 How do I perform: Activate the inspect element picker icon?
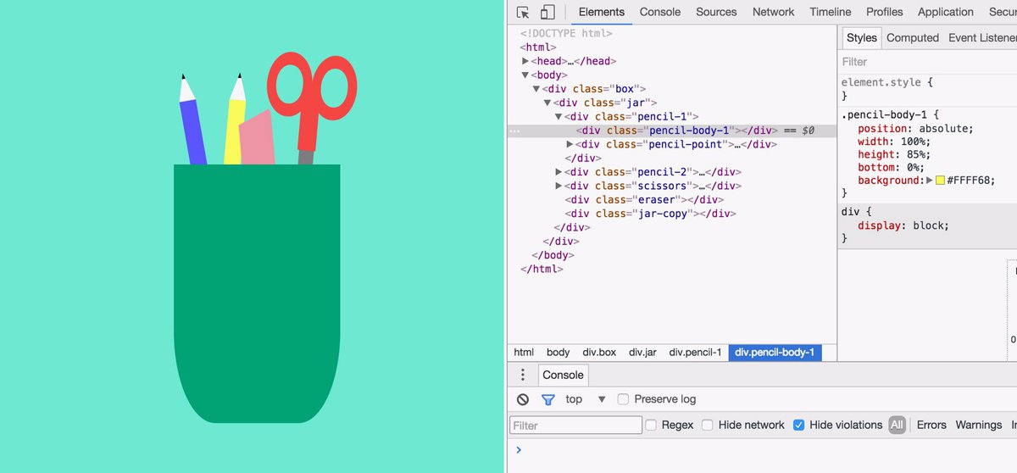tap(523, 12)
